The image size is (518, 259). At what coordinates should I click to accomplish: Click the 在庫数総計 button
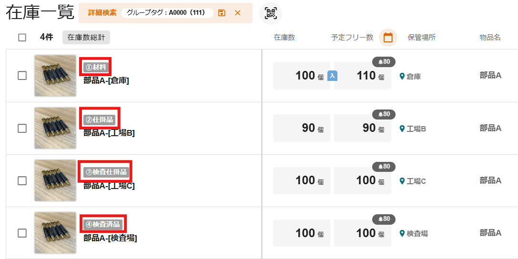click(86, 38)
